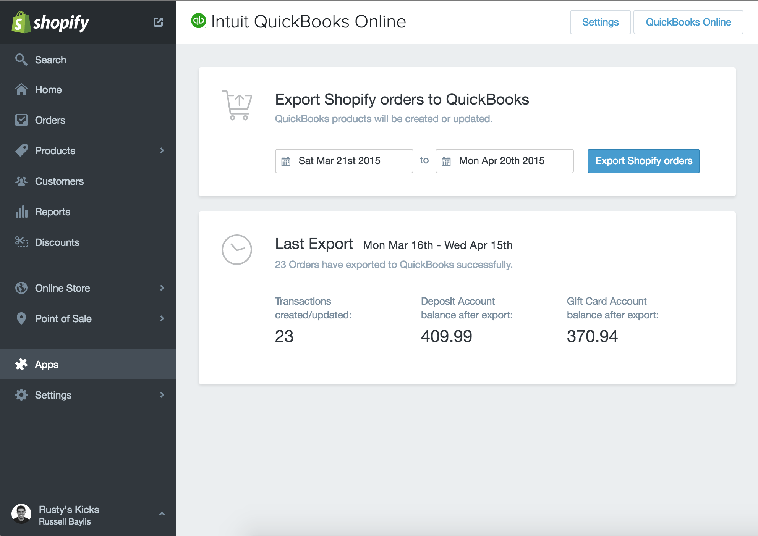This screenshot has width=758, height=536.
Task: Open QuickBooks Online button at top
Action: click(688, 22)
